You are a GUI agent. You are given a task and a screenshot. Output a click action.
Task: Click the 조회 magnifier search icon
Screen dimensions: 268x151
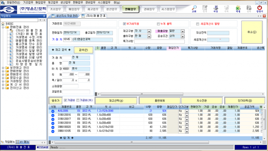pyautogui.click(x=194, y=7)
